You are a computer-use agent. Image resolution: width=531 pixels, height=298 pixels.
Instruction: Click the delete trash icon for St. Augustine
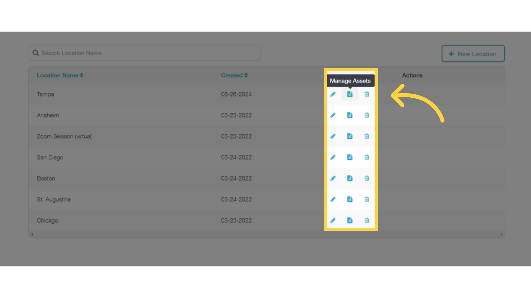pyautogui.click(x=367, y=199)
